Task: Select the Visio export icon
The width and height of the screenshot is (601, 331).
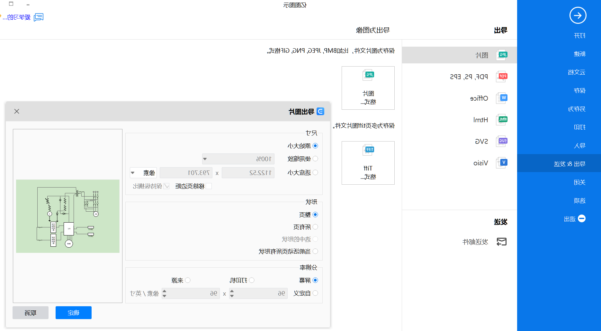Action: coord(502,163)
